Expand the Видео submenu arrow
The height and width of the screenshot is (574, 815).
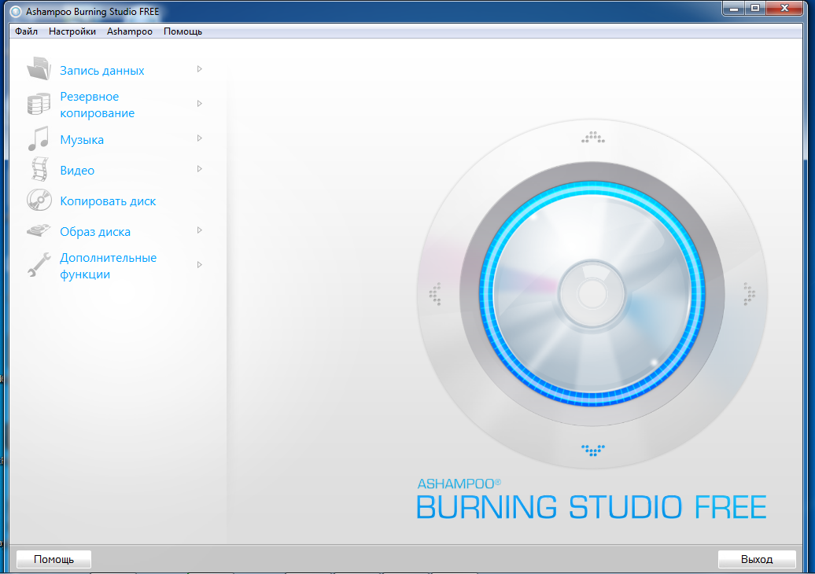pos(200,169)
